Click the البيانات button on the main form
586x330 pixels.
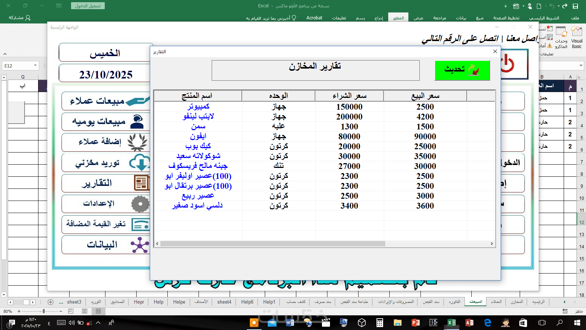pyautogui.click(x=106, y=245)
